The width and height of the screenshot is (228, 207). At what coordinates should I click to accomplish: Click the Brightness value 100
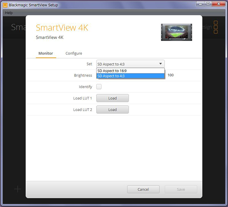(x=171, y=75)
